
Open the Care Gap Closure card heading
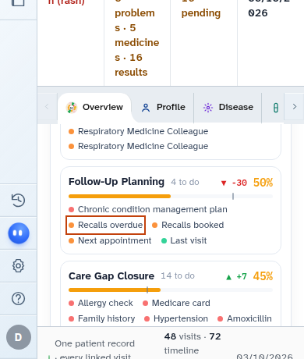111,275
